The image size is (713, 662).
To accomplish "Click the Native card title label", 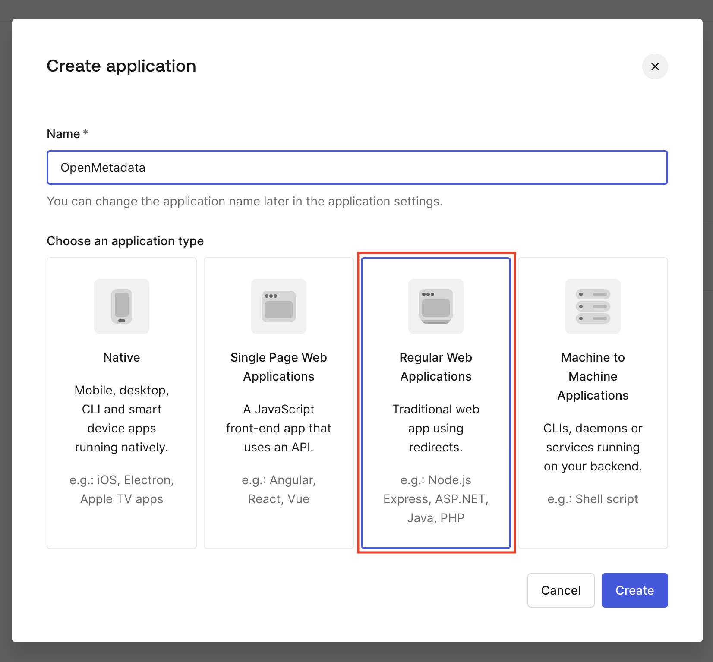I will coord(121,357).
